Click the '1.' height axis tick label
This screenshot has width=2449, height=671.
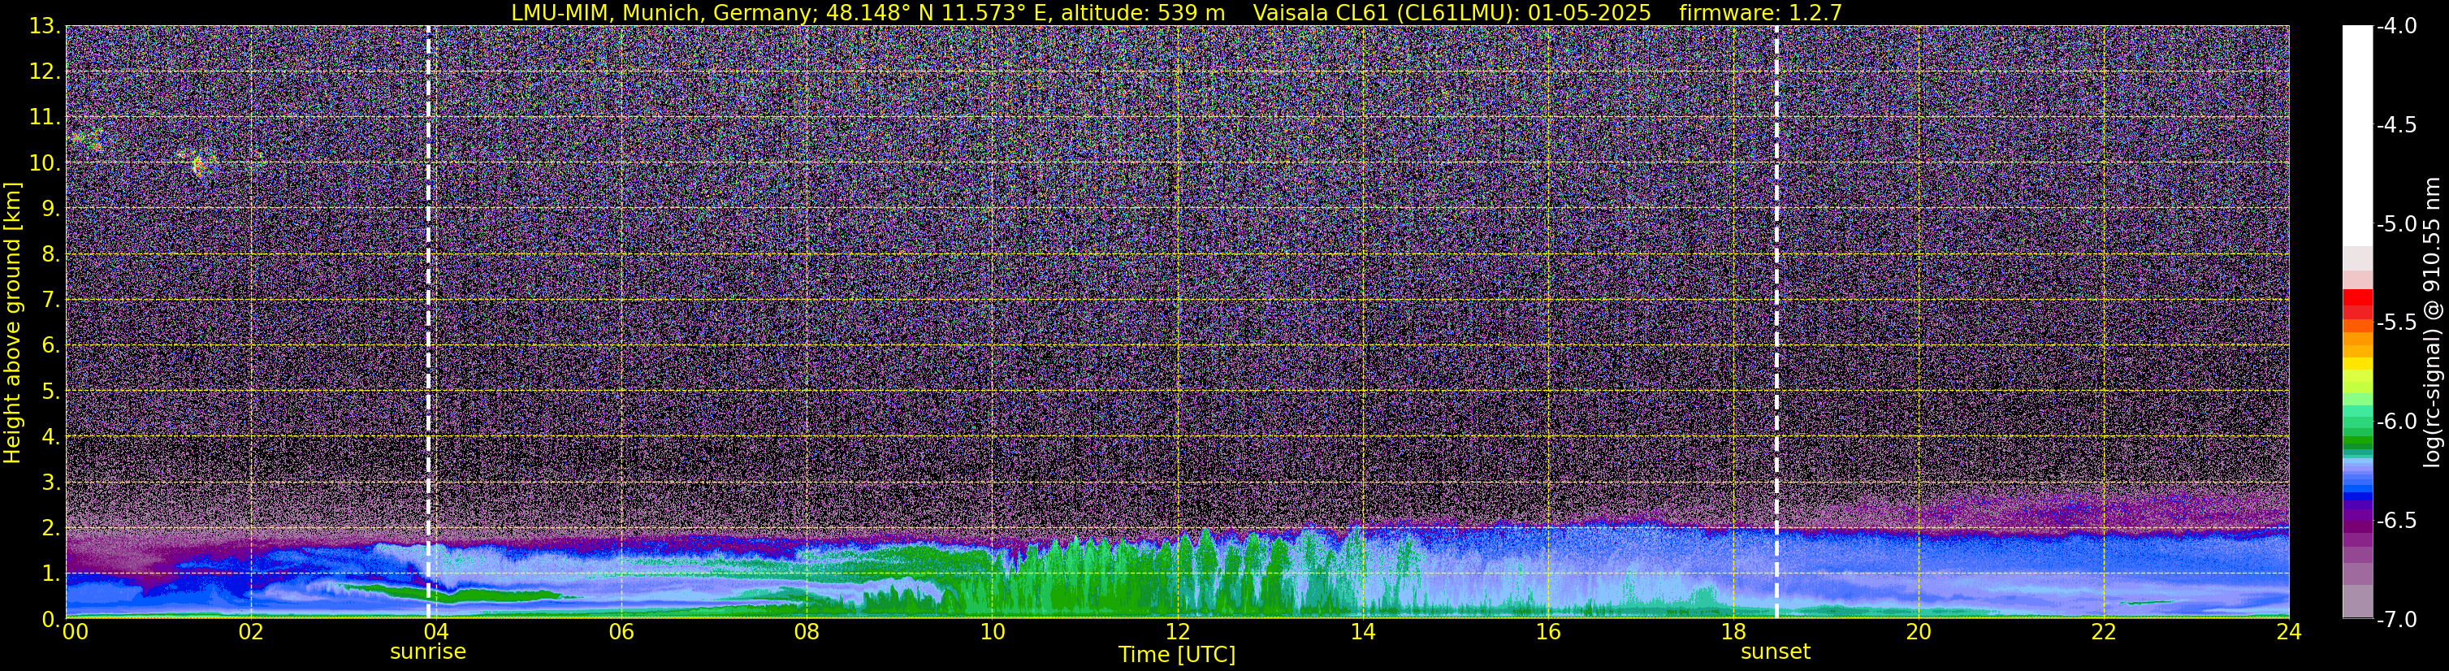pos(51,573)
